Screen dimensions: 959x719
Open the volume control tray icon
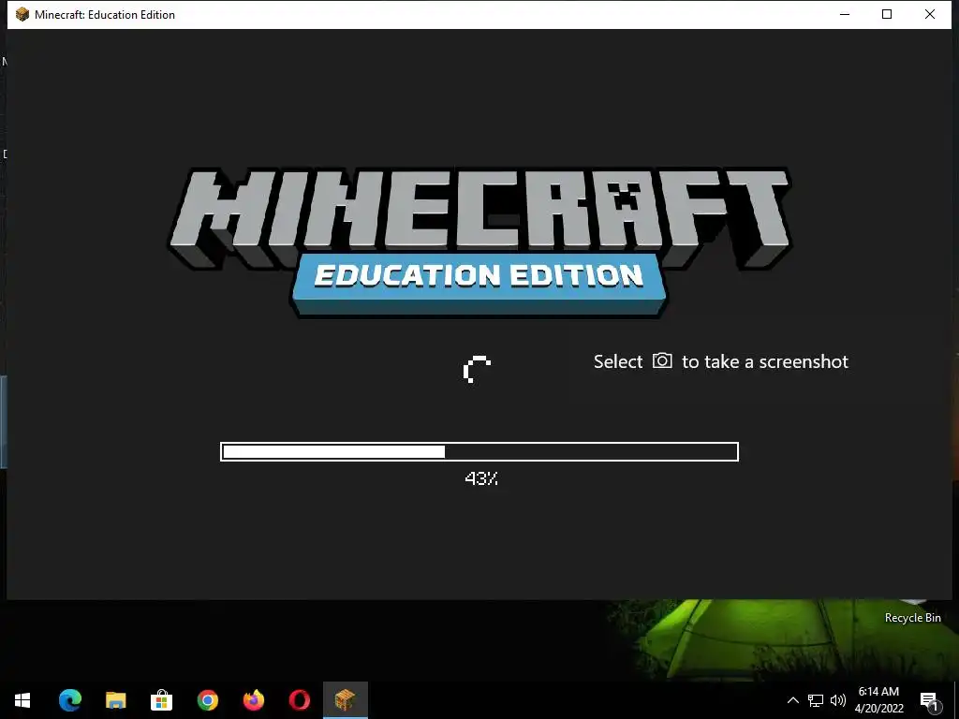[x=838, y=700]
